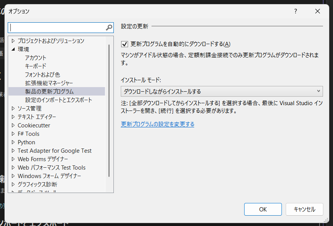Viewport: 333px width, 226px height.
Task: Expand Windows フォーム デザイナー node
Action: pyautogui.click(x=13, y=176)
